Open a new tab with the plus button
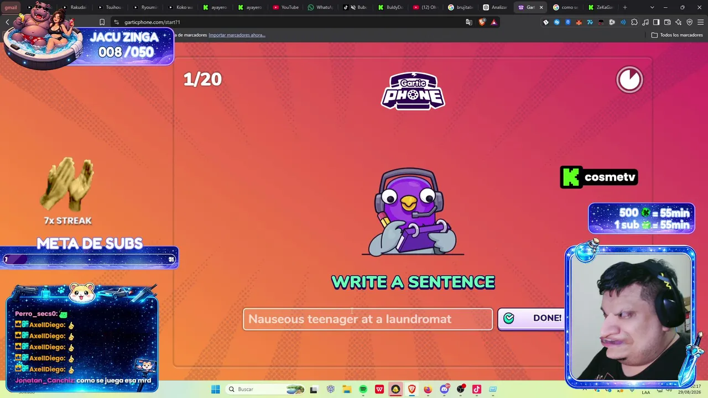The image size is (708, 398). pos(625,7)
